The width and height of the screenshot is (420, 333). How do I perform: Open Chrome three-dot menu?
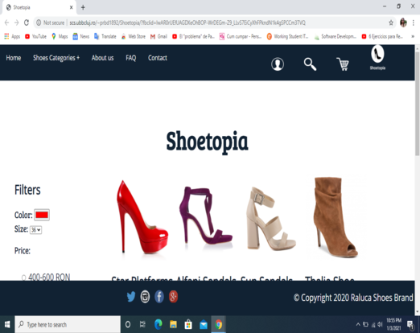414,23
